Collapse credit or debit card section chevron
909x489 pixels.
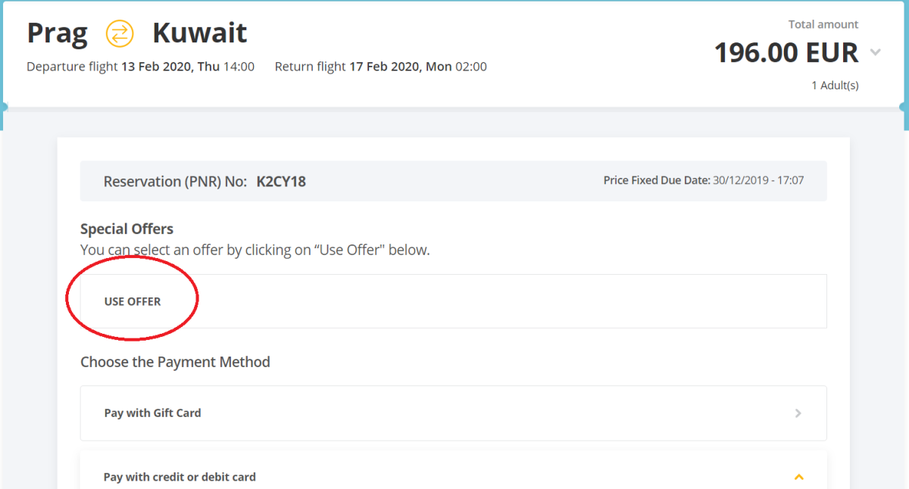[798, 477]
